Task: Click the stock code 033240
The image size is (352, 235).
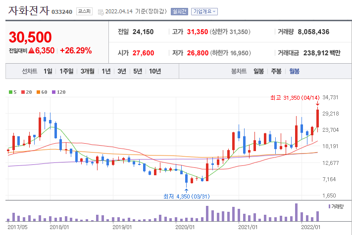Action: 62,12
